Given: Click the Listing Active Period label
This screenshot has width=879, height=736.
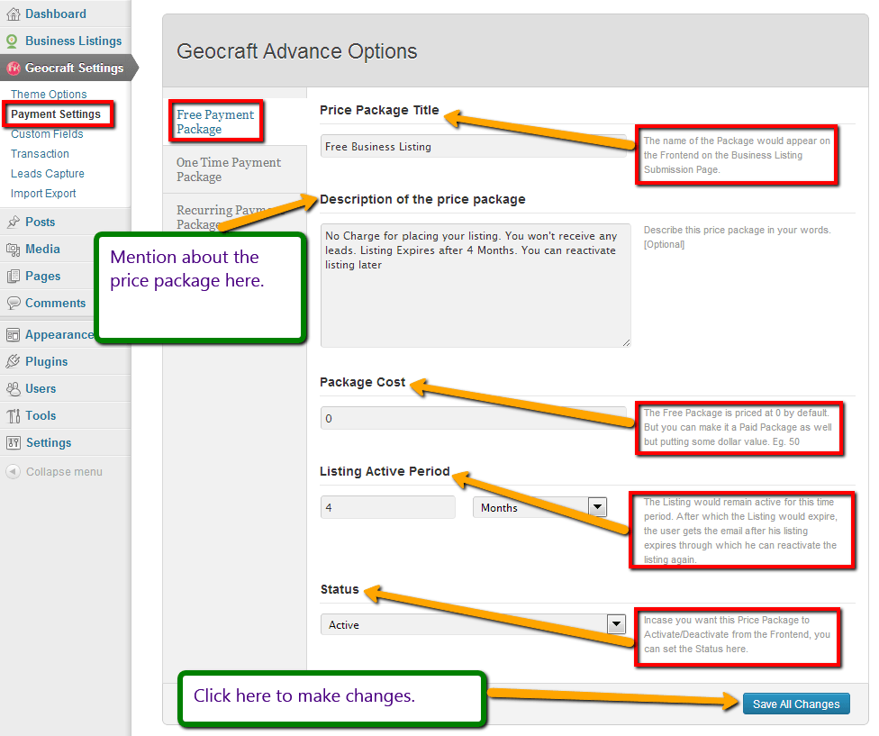Looking at the screenshot, I should pos(385,471).
